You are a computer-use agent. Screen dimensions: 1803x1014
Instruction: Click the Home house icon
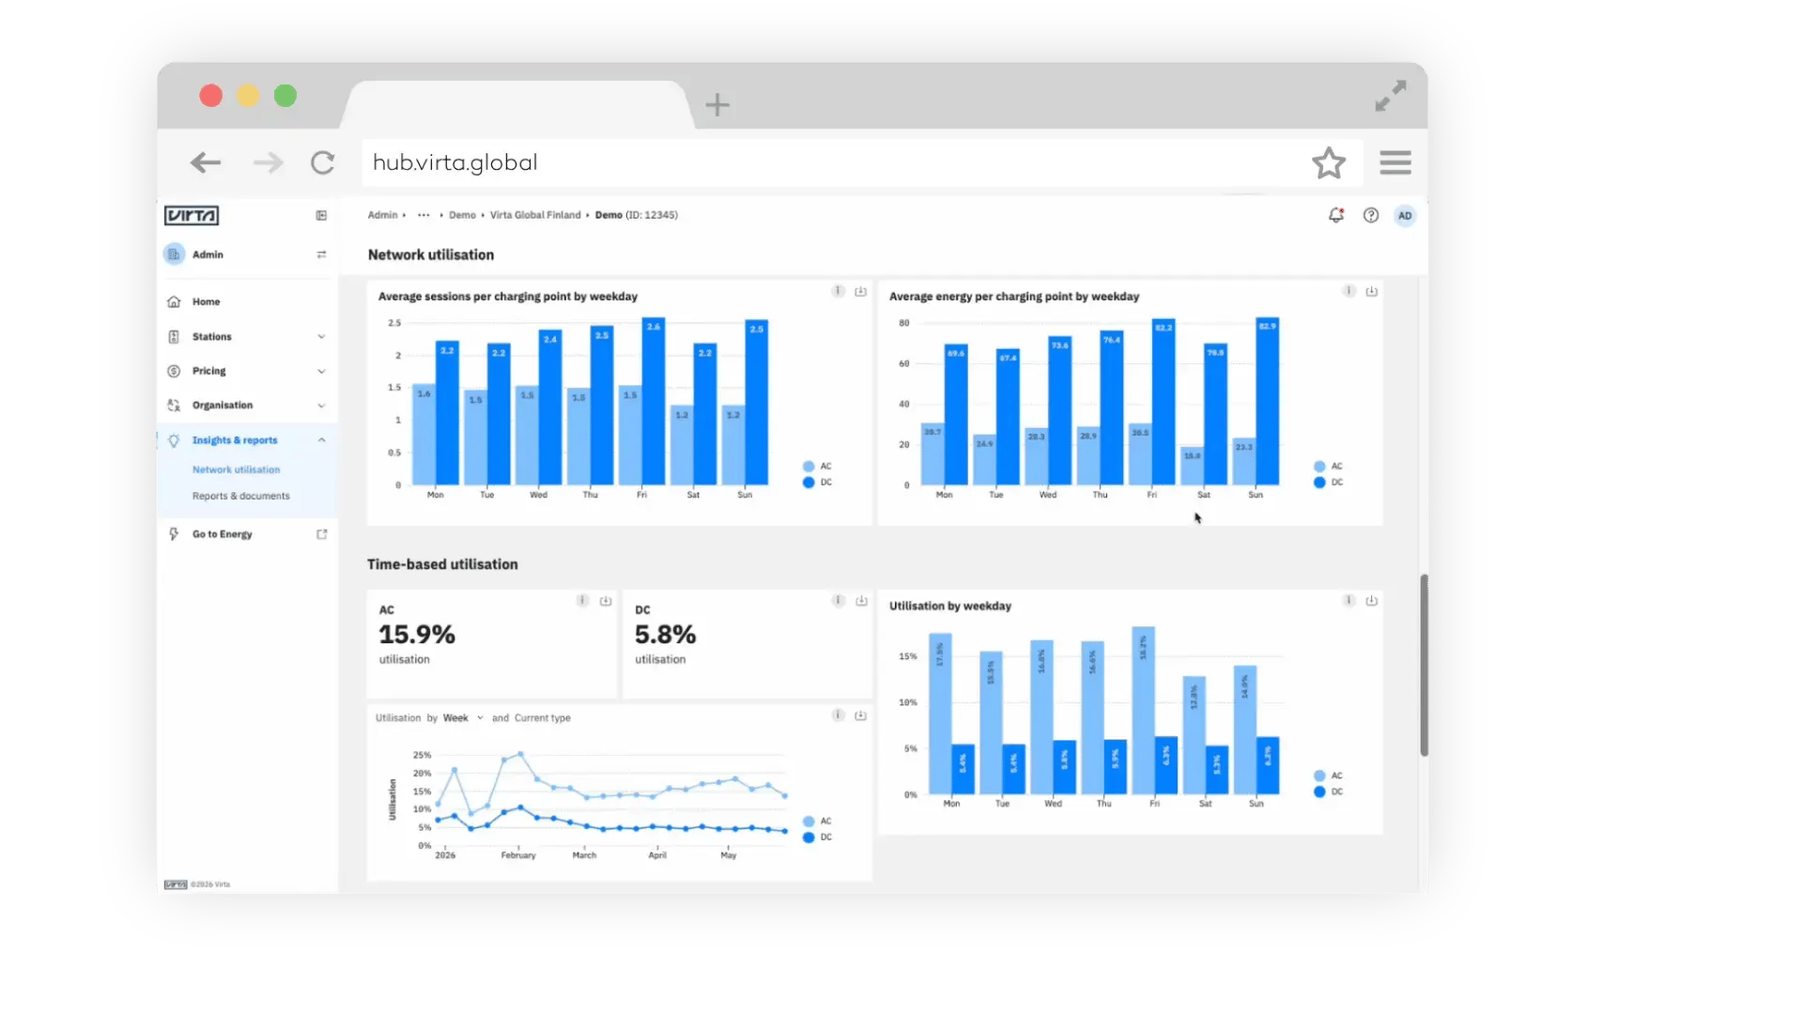click(x=174, y=302)
